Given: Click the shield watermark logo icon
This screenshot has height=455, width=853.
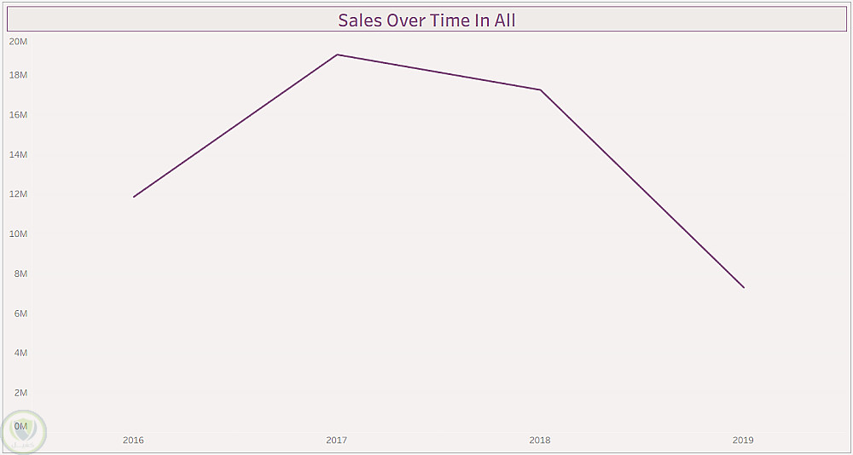Looking at the screenshot, I should pos(24,432).
